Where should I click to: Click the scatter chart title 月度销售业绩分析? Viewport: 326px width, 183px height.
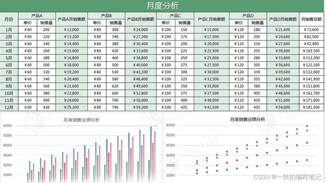coord(247,119)
